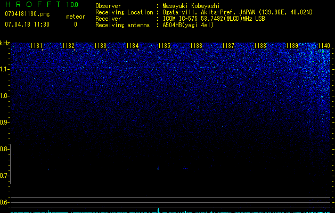Click the ICOM IC-575 53.7492 MHz USB text

(214, 19)
